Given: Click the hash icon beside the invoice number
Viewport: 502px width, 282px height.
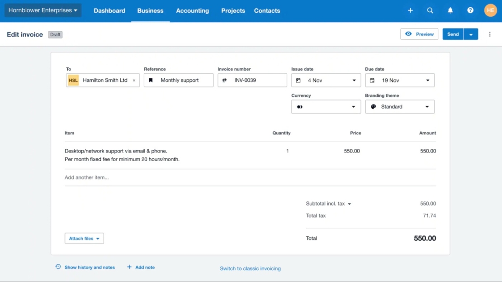Looking at the screenshot, I should coord(224,80).
